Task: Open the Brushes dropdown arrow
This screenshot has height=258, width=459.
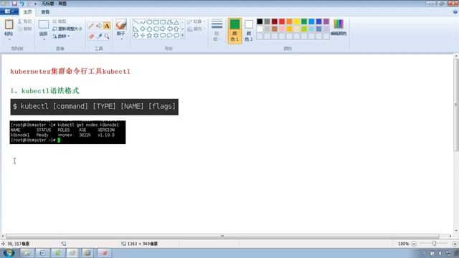Action: [x=121, y=39]
